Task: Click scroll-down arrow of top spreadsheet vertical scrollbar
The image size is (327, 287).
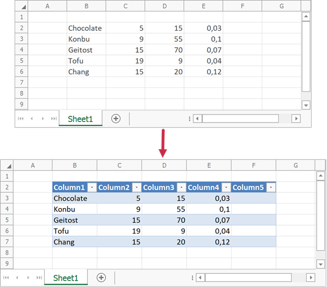Action: pos(306,105)
